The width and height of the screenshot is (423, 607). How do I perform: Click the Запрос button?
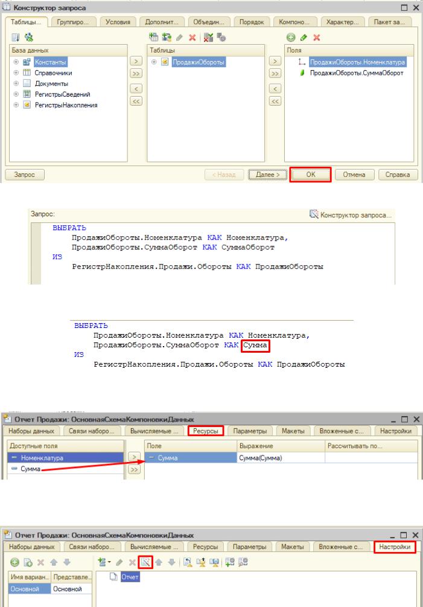[x=24, y=175]
